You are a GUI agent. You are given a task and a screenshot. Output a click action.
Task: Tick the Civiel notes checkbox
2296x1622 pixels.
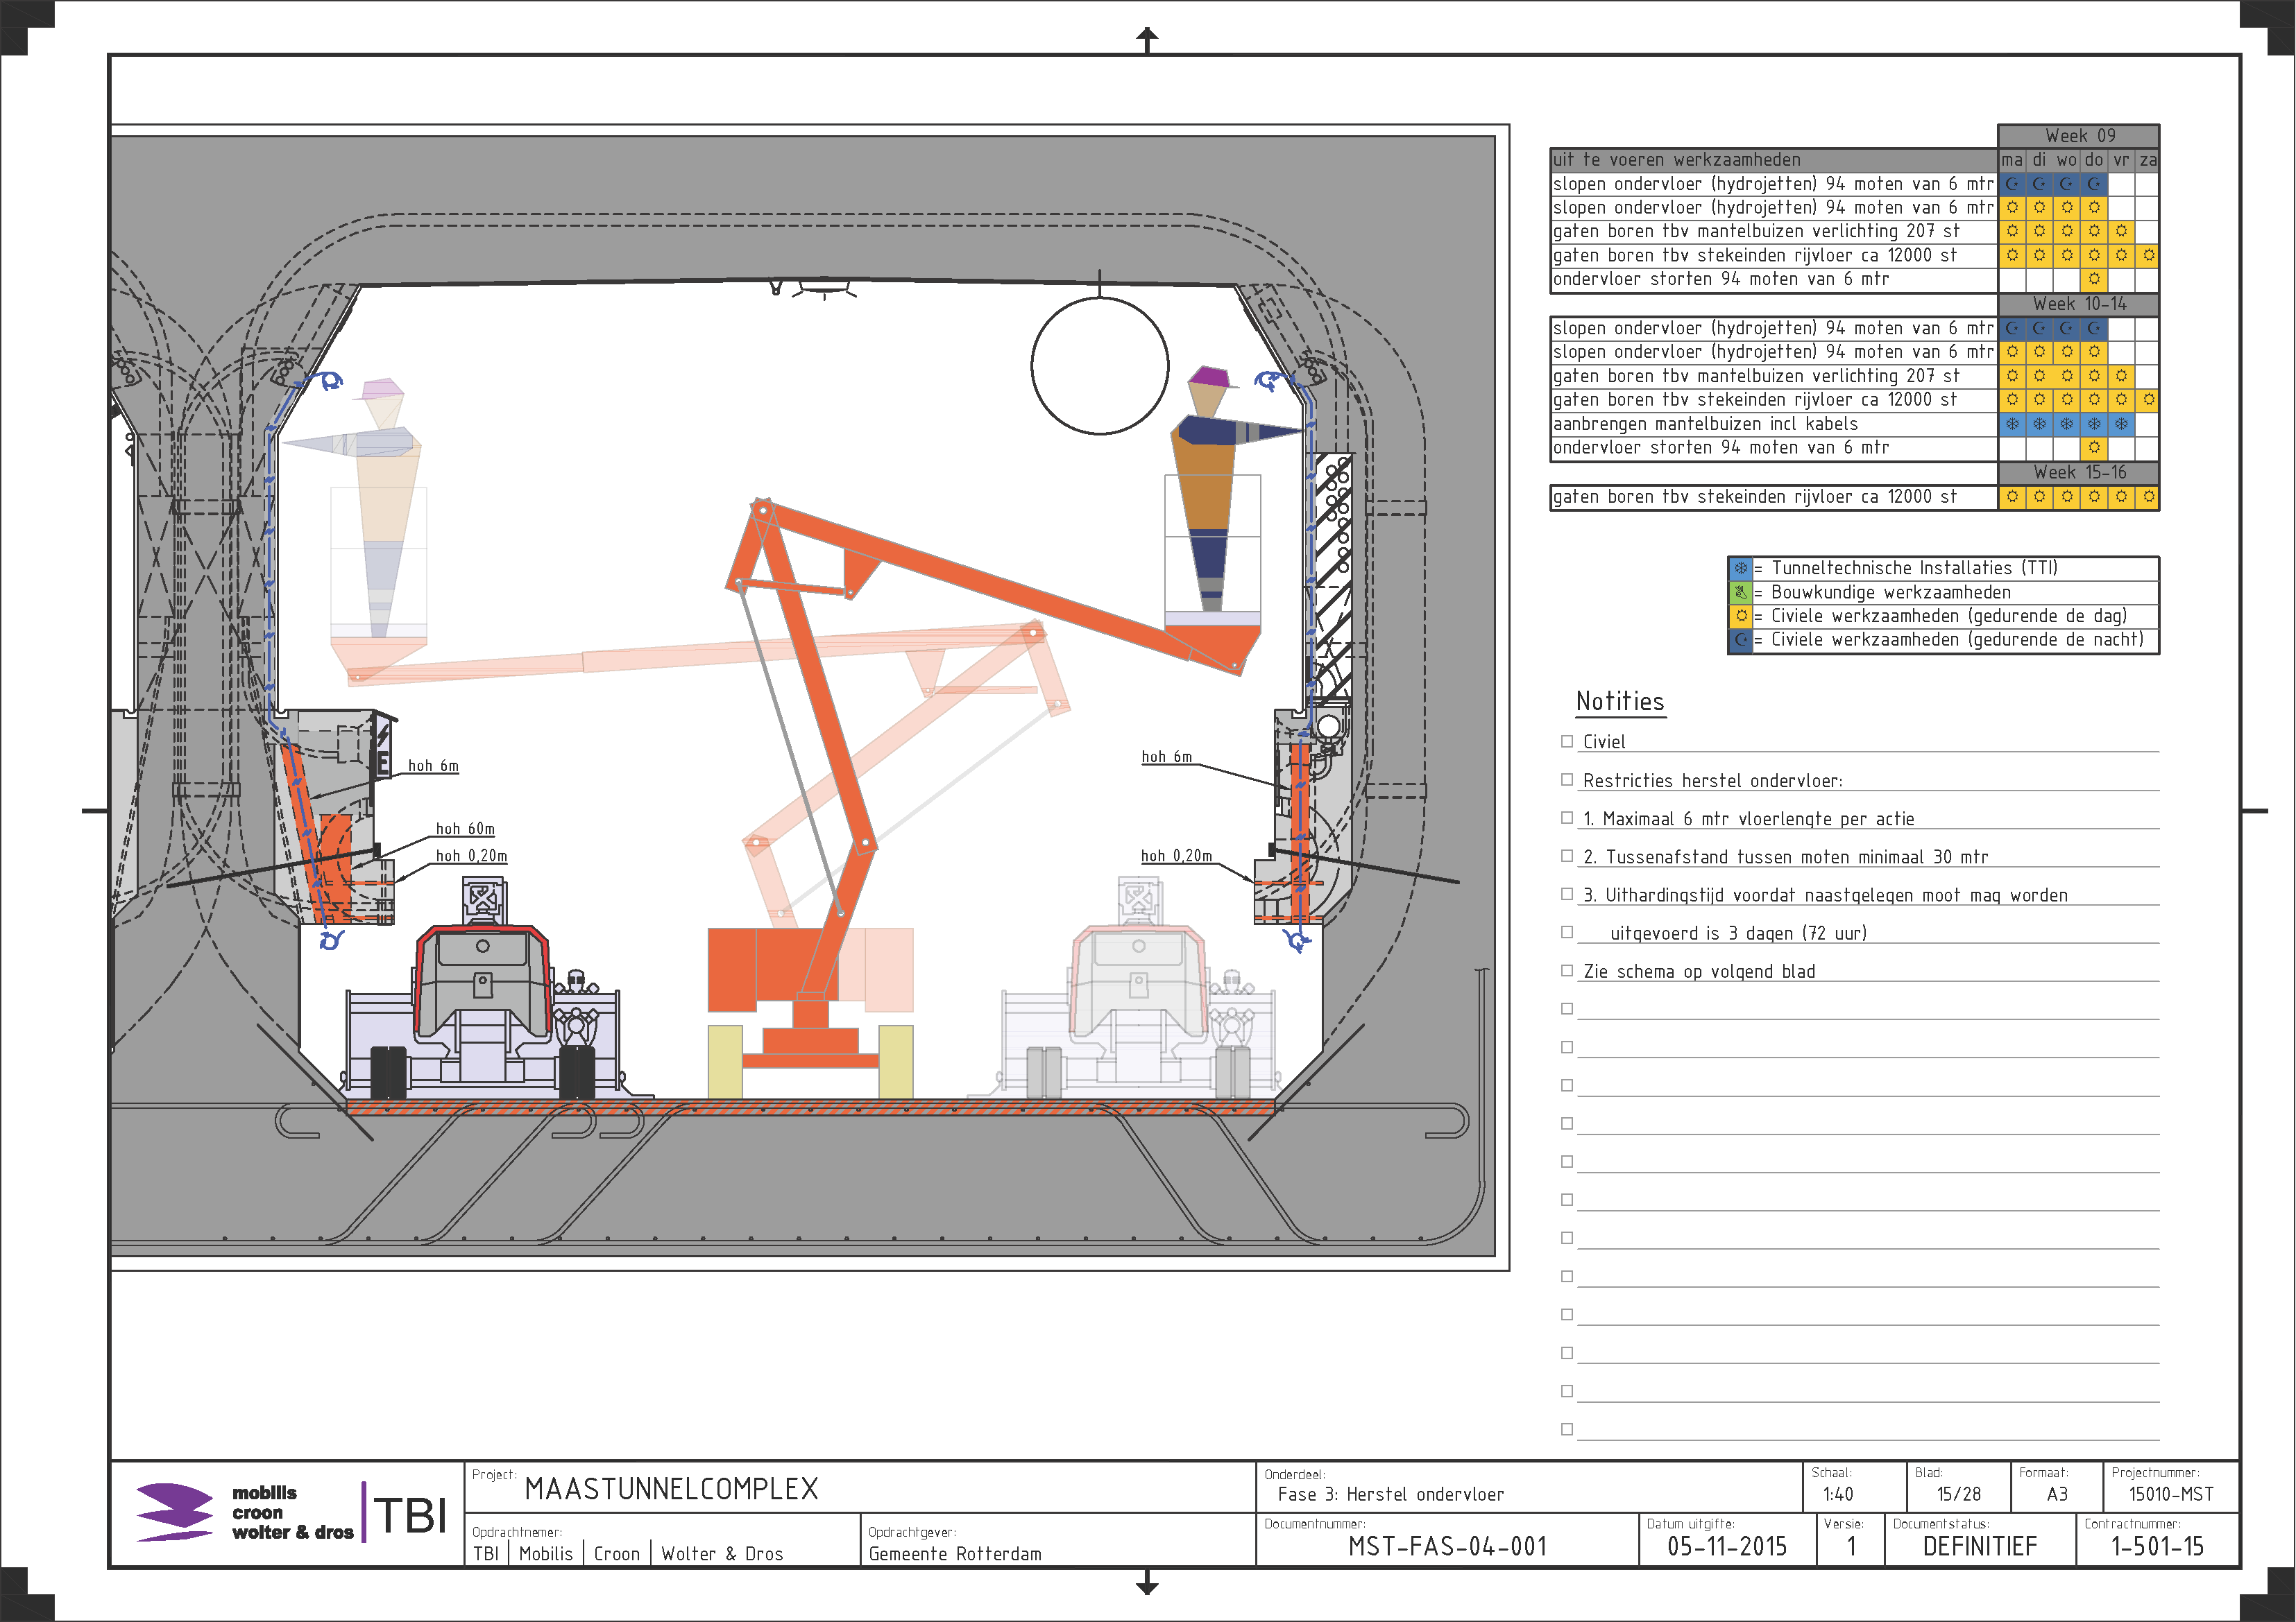(1567, 741)
